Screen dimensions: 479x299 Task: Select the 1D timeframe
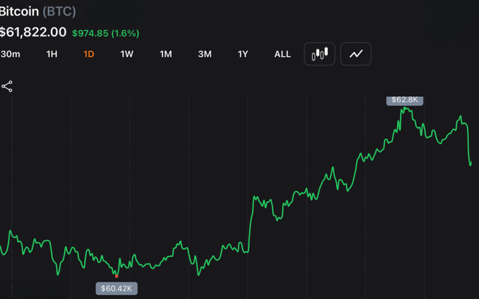pos(89,54)
